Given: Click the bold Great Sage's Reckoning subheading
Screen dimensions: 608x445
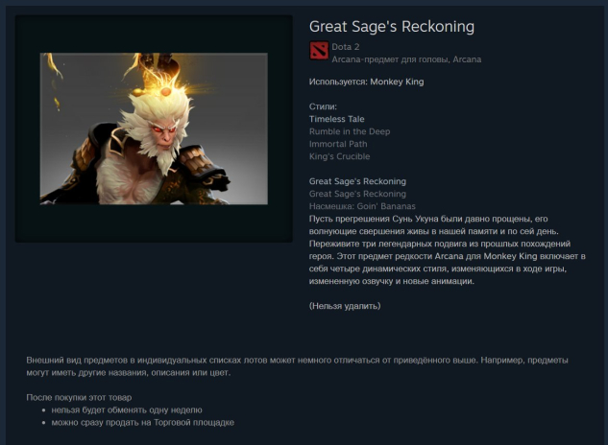Looking at the screenshot, I should pos(357,181).
